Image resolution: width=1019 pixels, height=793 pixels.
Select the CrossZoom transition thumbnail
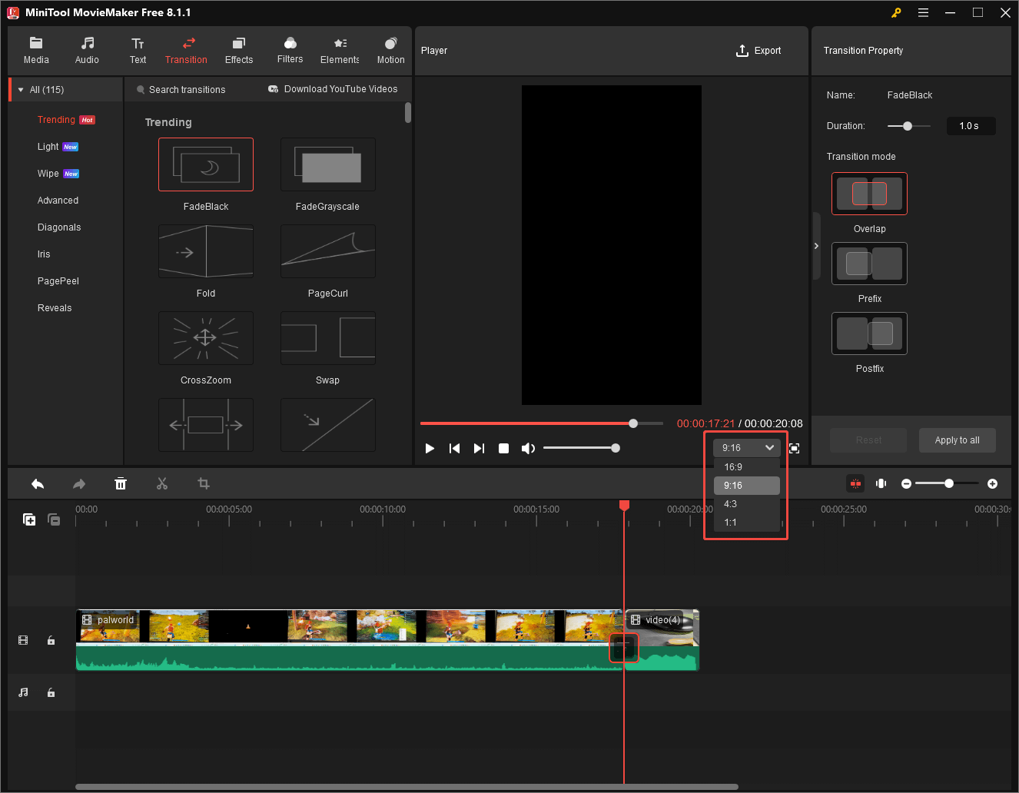point(206,338)
